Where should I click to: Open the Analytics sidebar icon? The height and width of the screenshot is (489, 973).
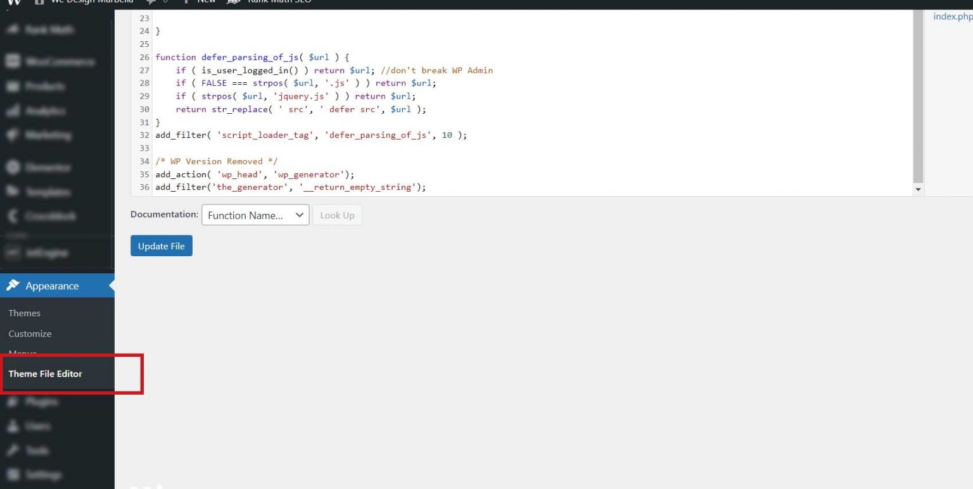click(13, 110)
